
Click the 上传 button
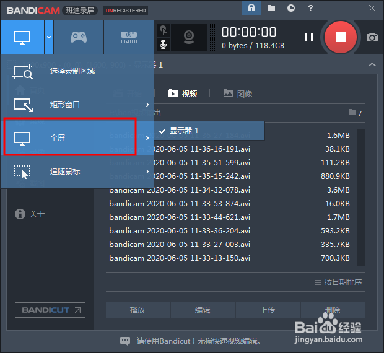pos(268,310)
